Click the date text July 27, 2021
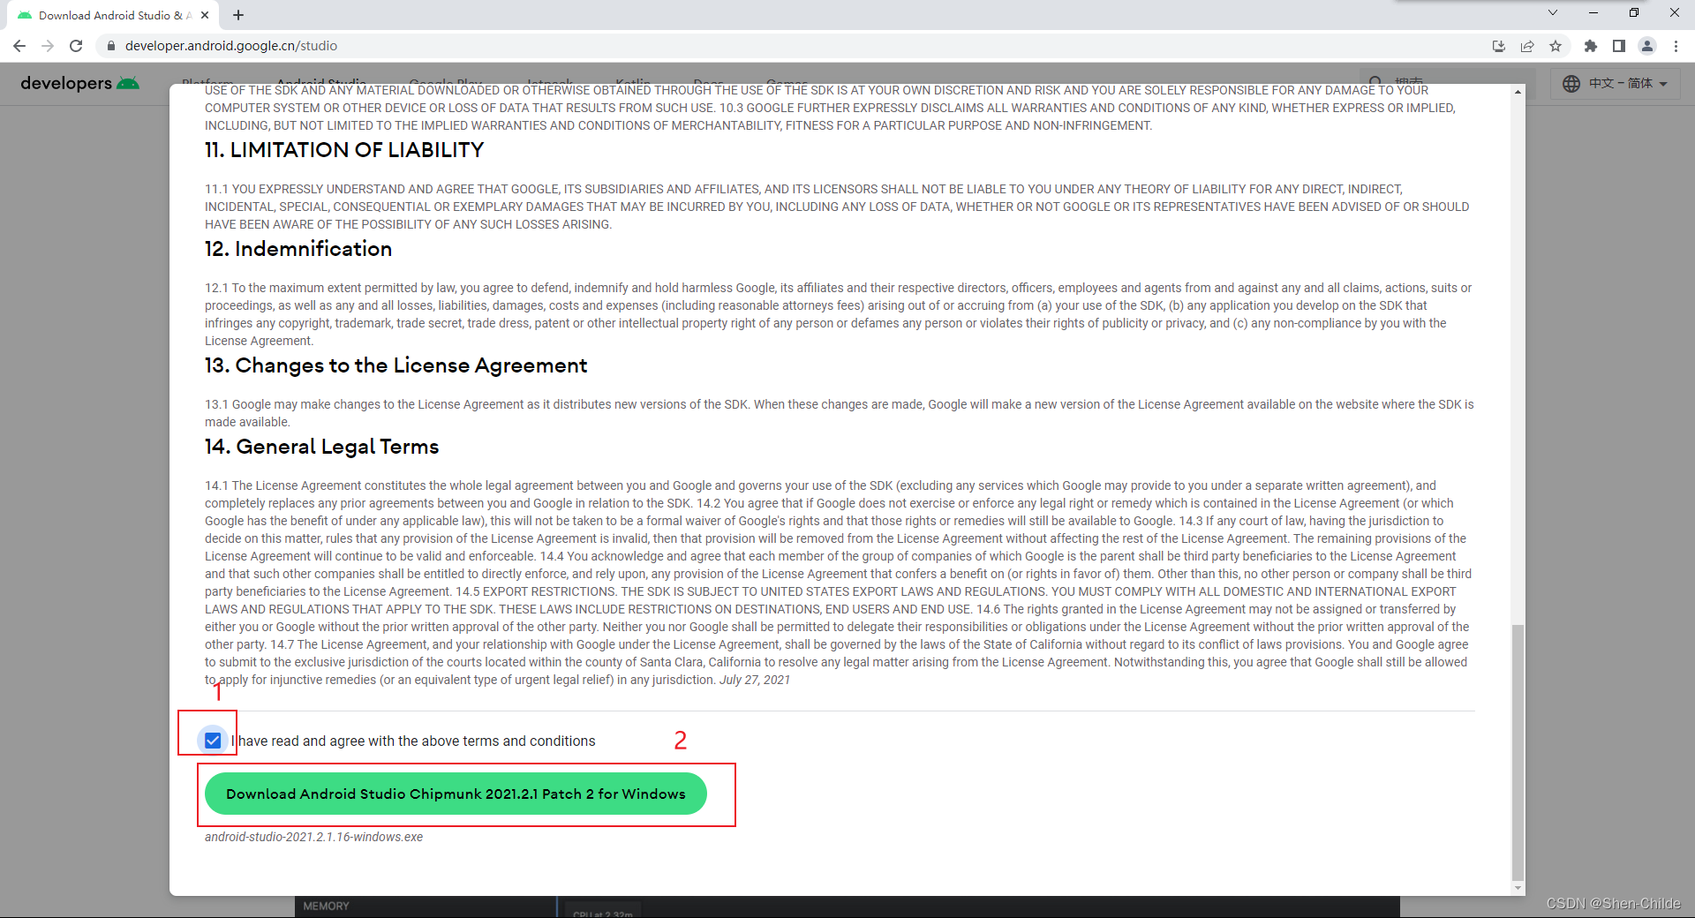This screenshot has height=918, width=1695. (x=755, y=680)
